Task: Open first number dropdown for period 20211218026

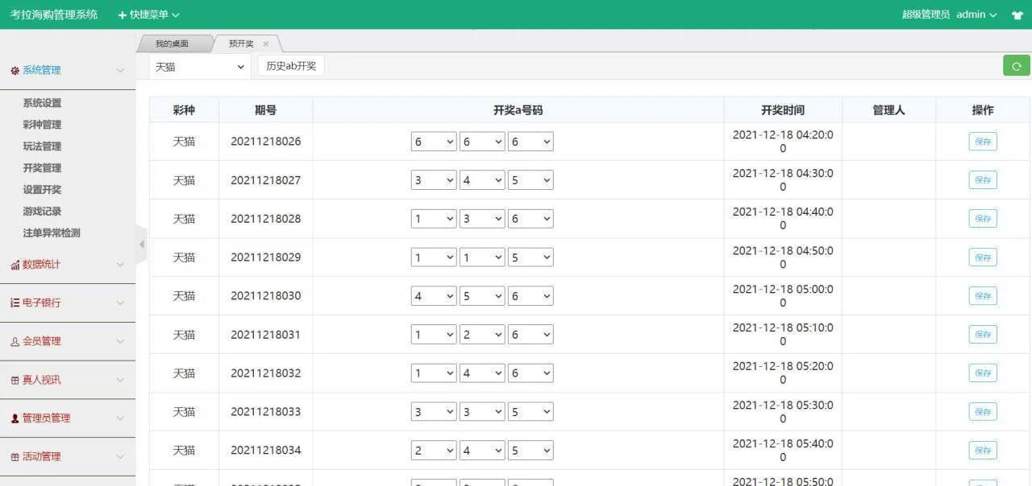Action: [434, 142]
